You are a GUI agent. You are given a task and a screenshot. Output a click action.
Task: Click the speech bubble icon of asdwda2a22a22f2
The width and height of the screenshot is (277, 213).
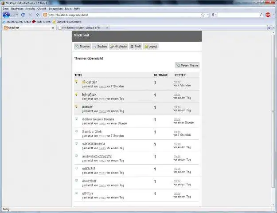[x=76, y=156]
